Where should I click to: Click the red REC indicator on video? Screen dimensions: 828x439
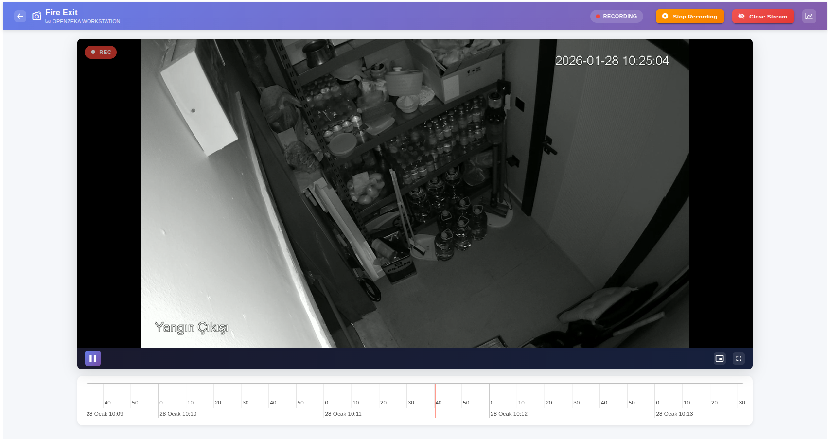click(x=101, y=52)
